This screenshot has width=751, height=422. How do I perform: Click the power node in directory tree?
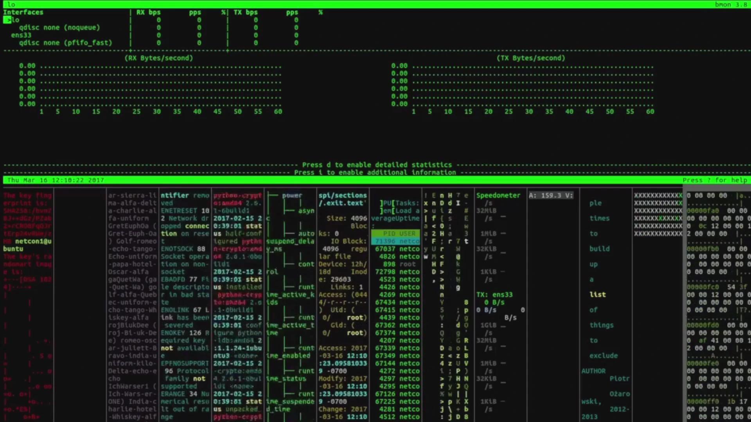[x=292, y=195]
